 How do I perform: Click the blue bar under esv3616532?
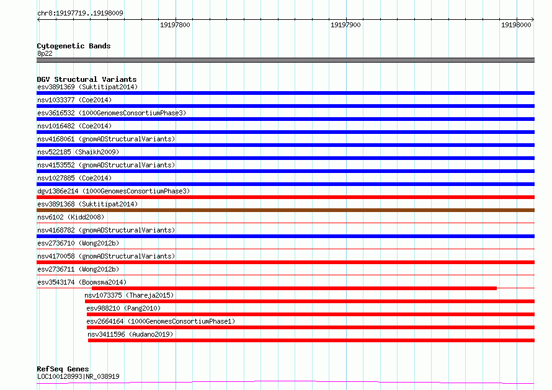(x=285, y=119)
